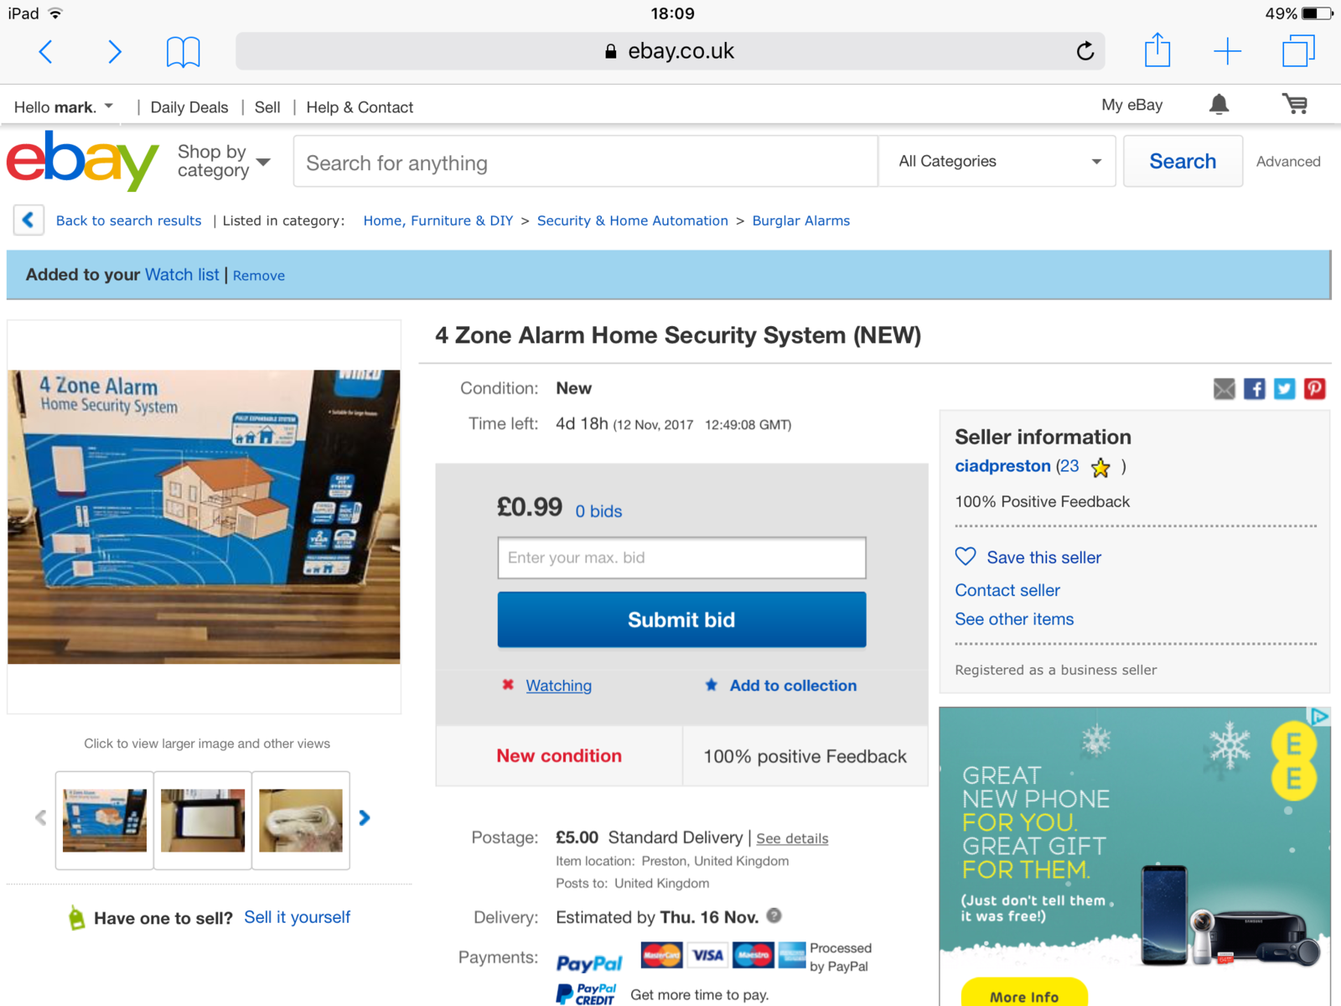Pin listing with Pinterest icon
This screenshot has width=1341, height=1006.
1314,388
